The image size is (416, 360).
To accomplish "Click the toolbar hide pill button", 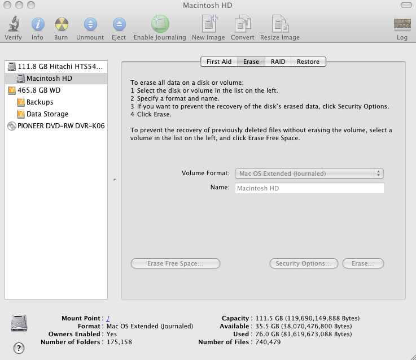I will (406, 5).
